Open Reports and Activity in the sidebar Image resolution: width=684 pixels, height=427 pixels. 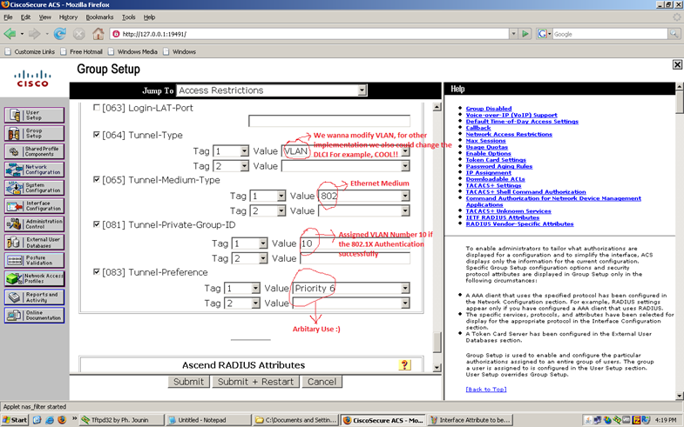coord(35,297)
